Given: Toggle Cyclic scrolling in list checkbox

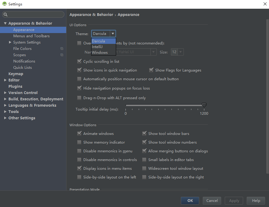Looking at the screenshot, I should coord(79,61).
